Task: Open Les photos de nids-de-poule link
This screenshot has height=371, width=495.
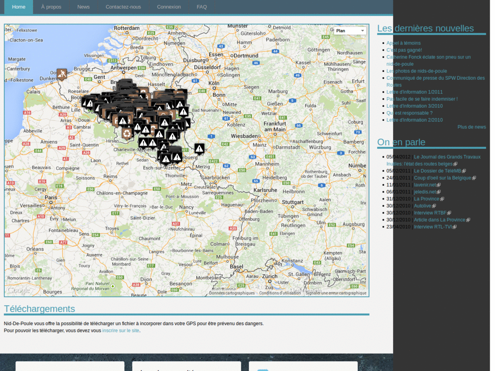Action: [417, 71]
